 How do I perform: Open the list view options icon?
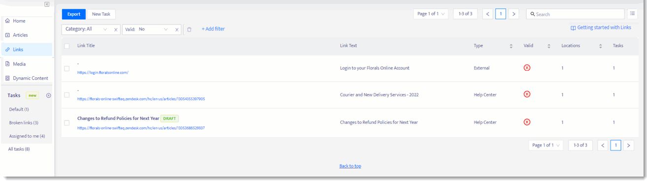633,14
